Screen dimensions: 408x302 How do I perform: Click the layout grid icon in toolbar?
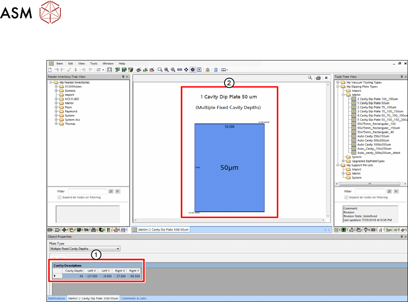coord(109,70)
